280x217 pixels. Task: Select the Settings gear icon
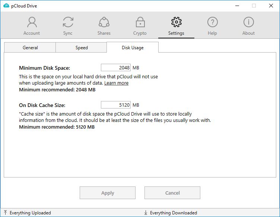(x=176, y=22)
